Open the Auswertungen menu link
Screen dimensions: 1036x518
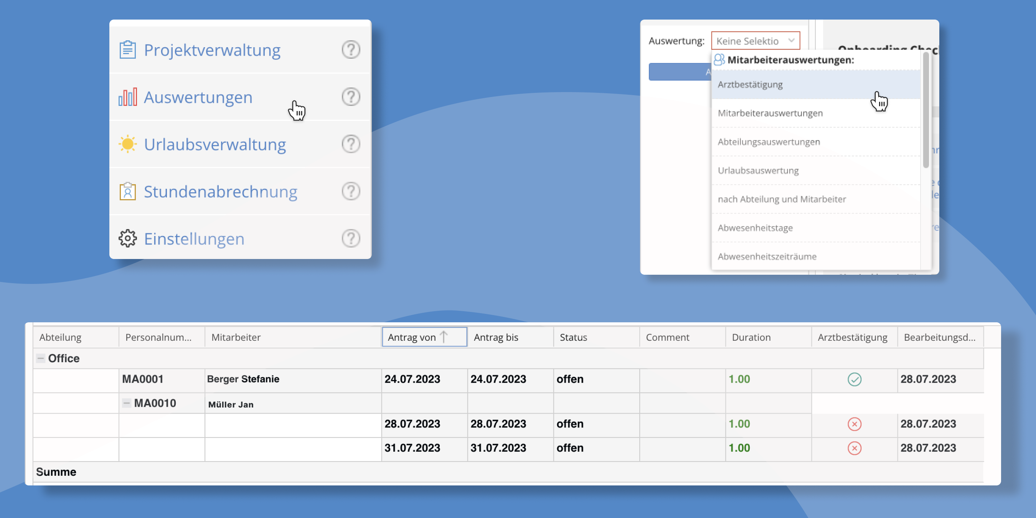(198, 97)
